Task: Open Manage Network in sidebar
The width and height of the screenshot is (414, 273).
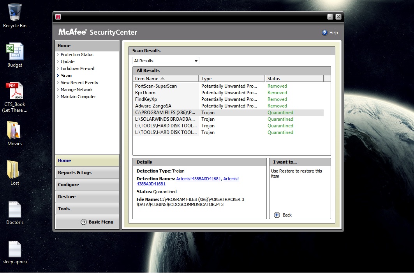Action: pyautogui.click(x=77, y=90)
